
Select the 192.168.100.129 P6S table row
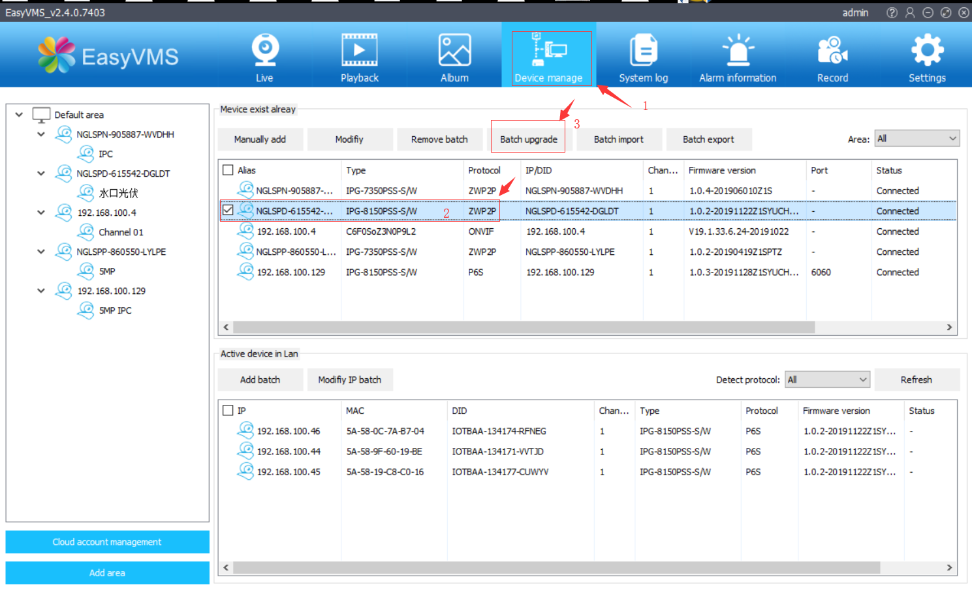pyautogui.click(x=588, y=272)
